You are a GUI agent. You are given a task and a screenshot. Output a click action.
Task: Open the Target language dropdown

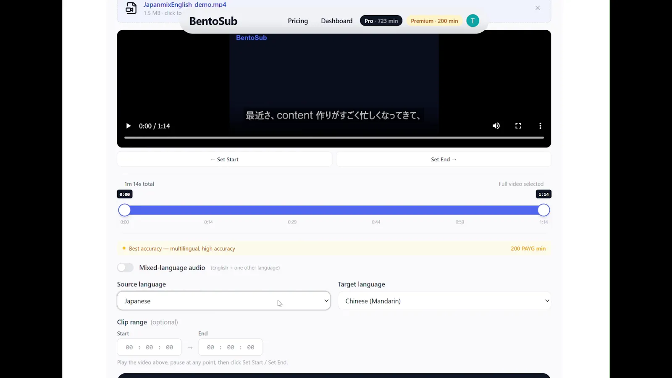[444, 301]
